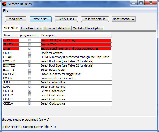The width and height of the screenshot is (159, 132).
Task: Select the SPIEN name cell
Action: click(x=11, y=49)
